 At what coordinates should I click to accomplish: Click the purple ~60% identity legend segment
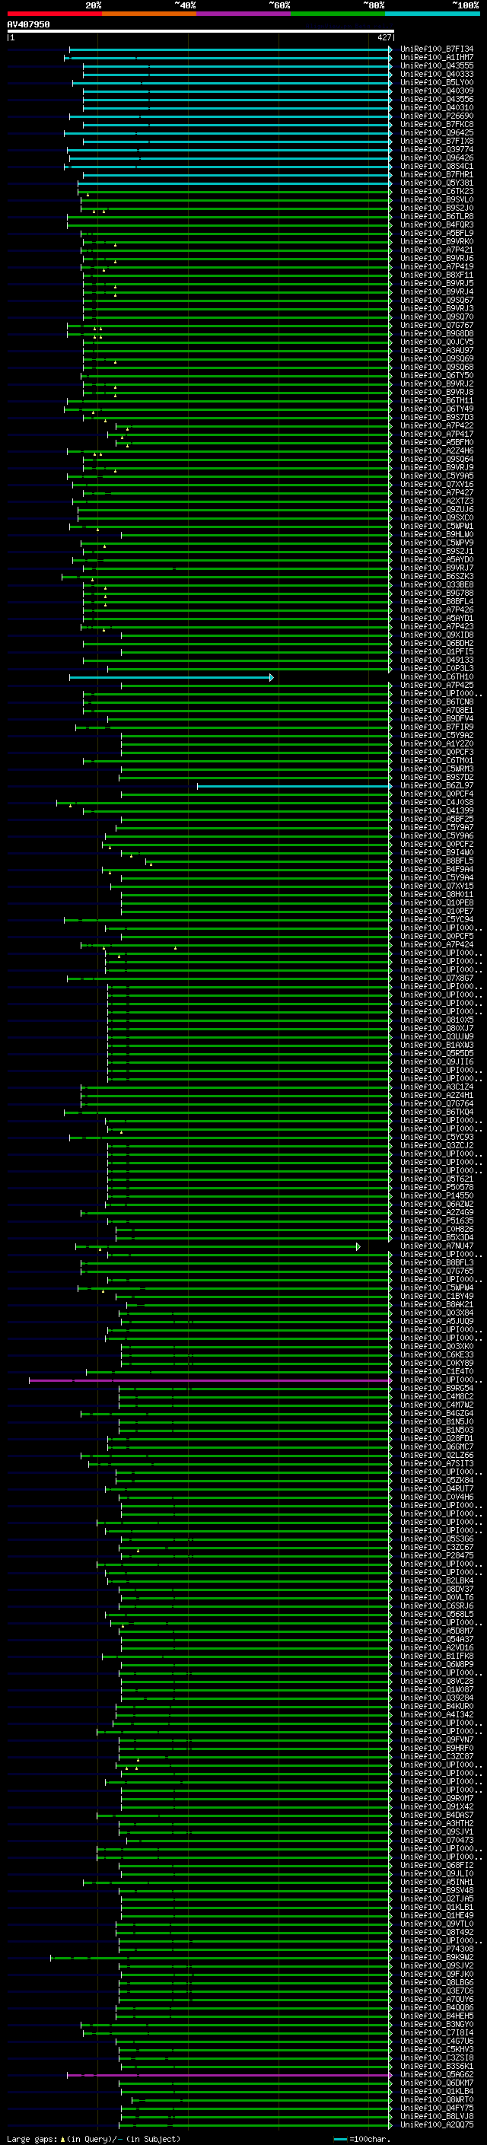coord(243,14)
